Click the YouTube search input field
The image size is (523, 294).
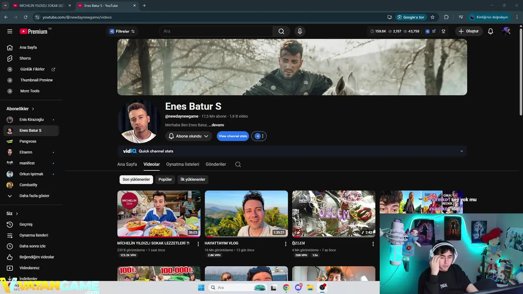[x=216, y=31]
